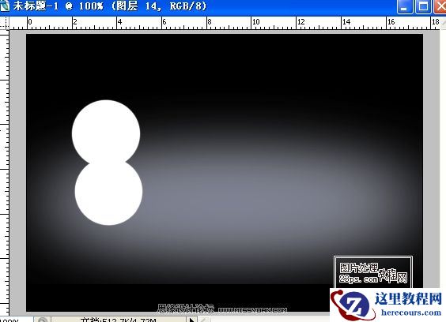Click the ruler origin box where rulers meet
Image resolution: width=446 pixels, height=322 pixels.
coord(4,23)
